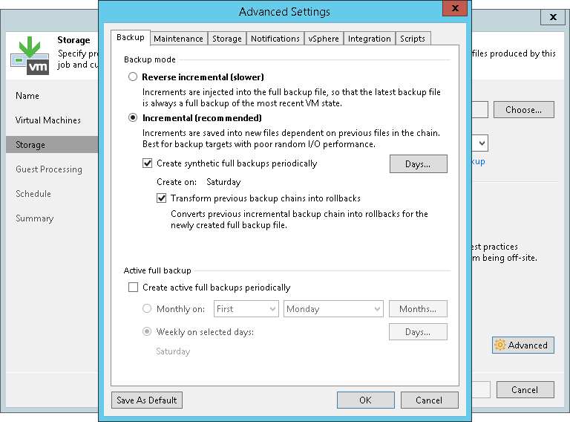This screenshot has height=422, width=570.
Task: Cancel the Advanced Settings dialog
Action: coord(429,400)
